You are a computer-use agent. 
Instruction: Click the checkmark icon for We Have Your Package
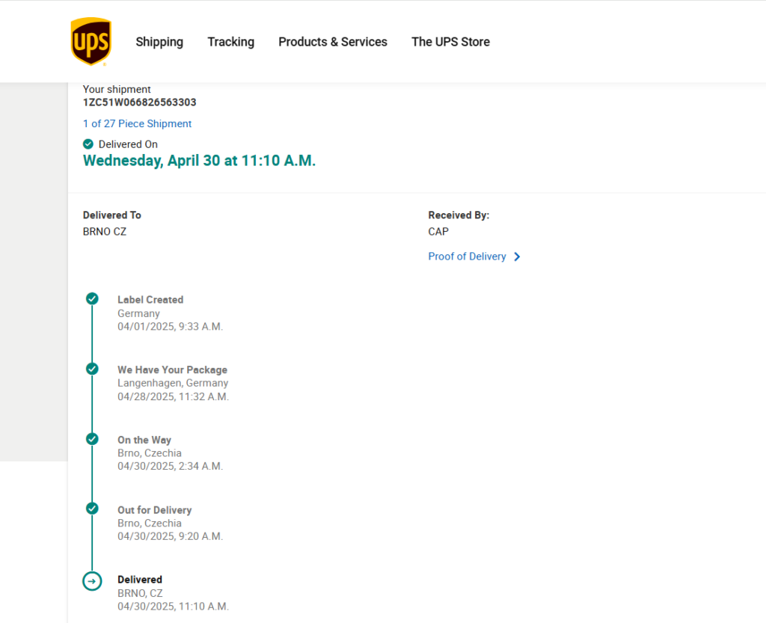(92, 368)
